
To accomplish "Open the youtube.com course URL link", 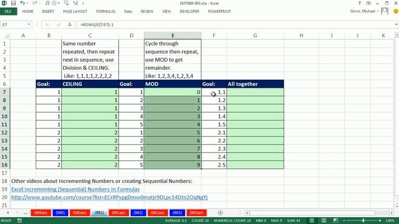I will 110,197.
